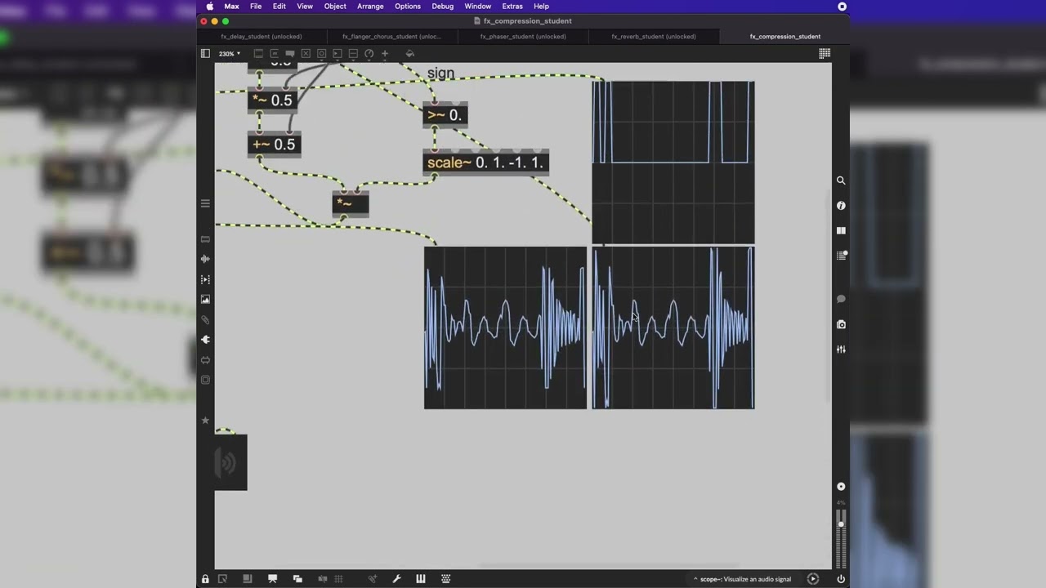
Task: Open the snapshots camera icon
Action: 841,324
